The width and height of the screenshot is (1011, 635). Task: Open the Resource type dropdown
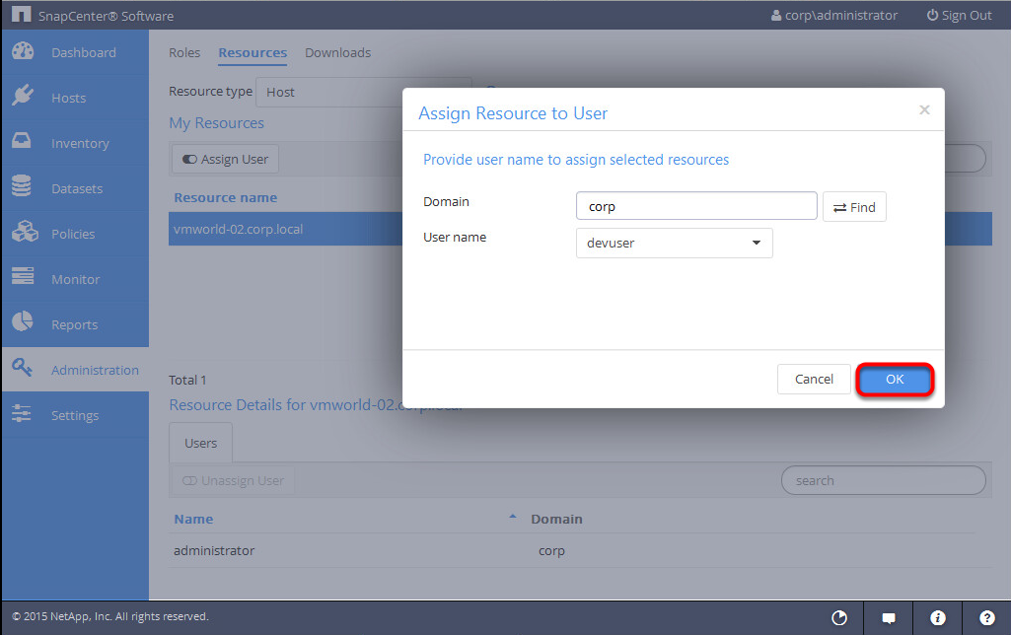[x=364, y=92]
